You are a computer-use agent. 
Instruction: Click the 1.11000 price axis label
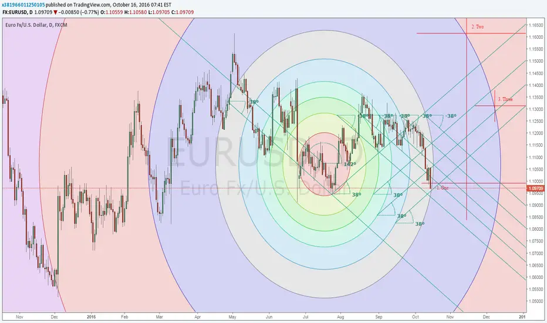(x=535, y=157)
